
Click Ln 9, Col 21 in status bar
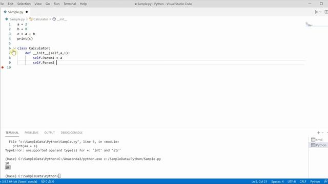point(259,181)
